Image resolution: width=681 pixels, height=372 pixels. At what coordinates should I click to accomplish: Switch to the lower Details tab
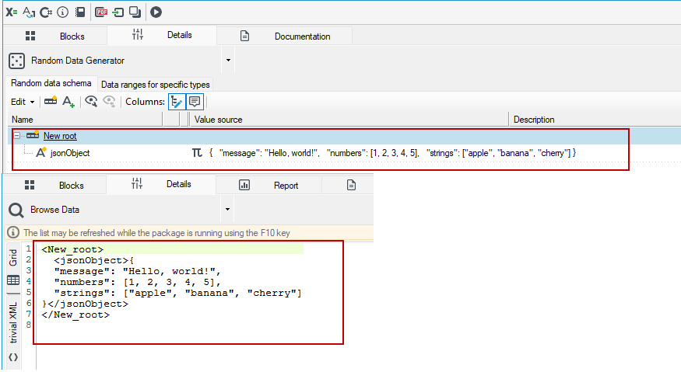tap(161, 184)
